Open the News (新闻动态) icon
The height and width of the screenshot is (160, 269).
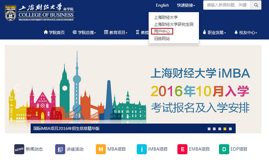click(19, 149)
